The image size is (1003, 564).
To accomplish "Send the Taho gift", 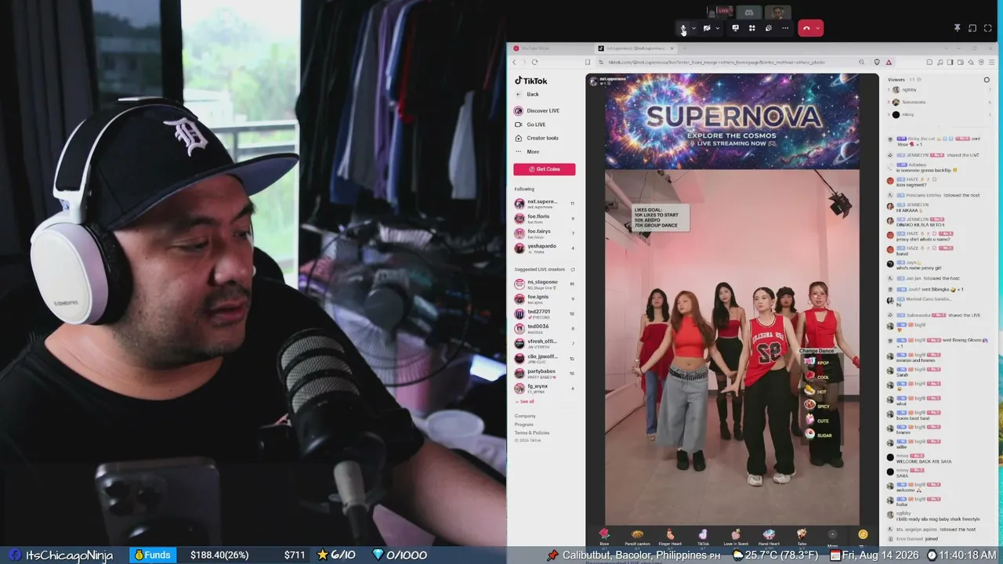I will [802, 537].
